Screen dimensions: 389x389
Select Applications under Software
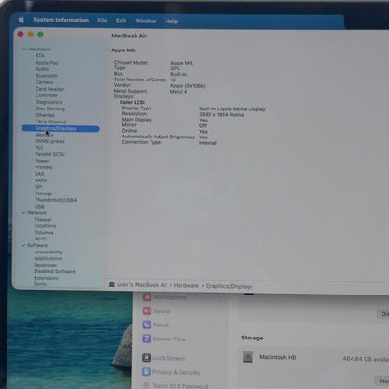pyautogui.click(x=48, y=258)
